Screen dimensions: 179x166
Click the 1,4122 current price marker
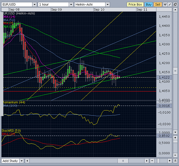(164, 78)
